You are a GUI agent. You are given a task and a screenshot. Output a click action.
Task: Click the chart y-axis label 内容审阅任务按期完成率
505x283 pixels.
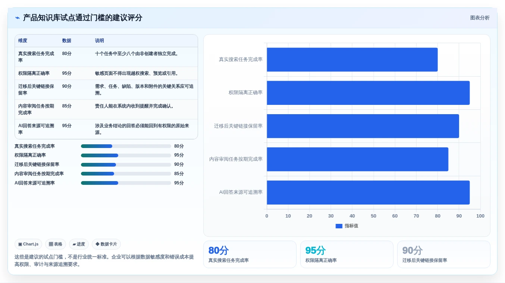coord(236,159)
